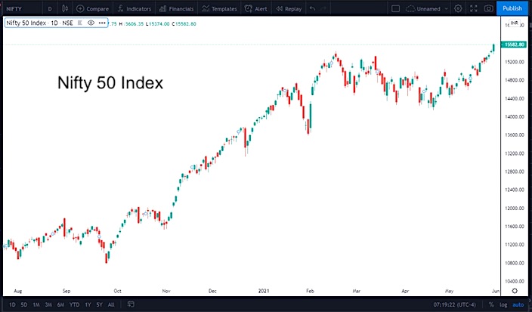This screenshot has height=312, width=532.
Task: Click the 2021 label on time axis
Action: click(x=264, y=291)
